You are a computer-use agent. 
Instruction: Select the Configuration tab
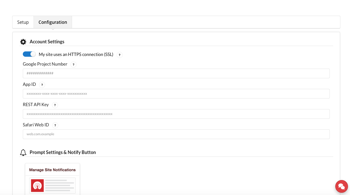pyautogui.click(x=52, y=22)
